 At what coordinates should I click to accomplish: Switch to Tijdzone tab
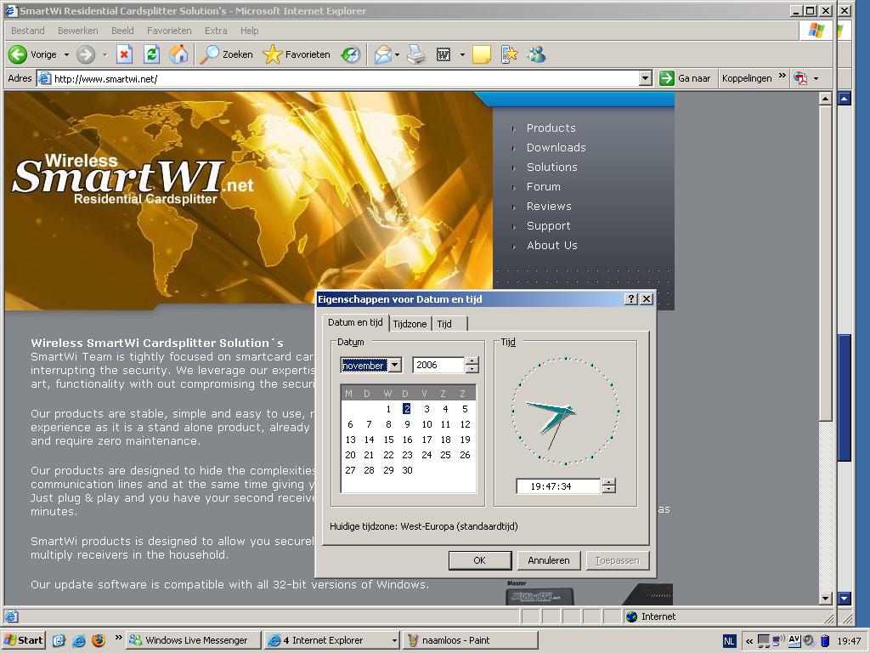[410, 324]
